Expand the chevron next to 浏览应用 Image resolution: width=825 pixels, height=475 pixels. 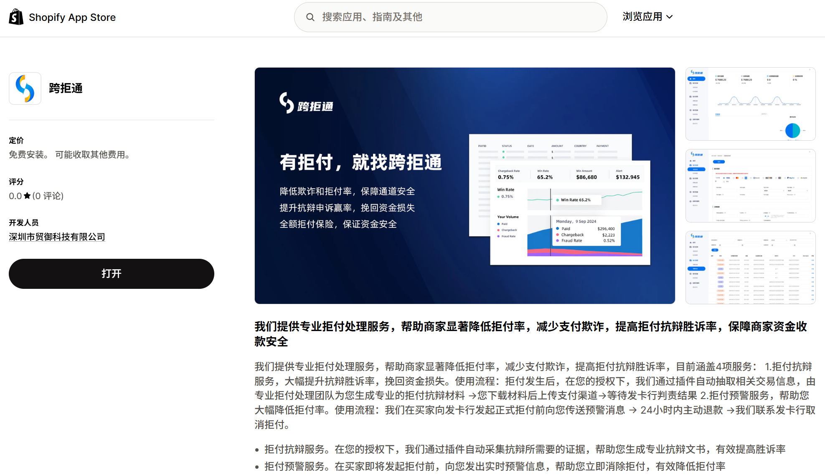(670, 17)
